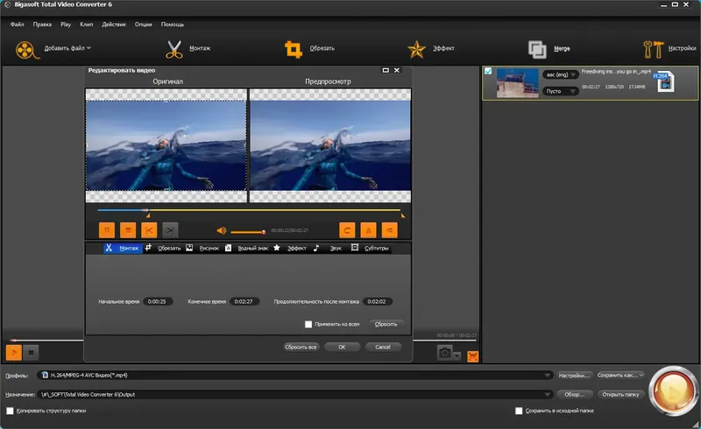Image resolution: width=701 pixels, height=429 pixels.
Task: Pause playback in the edit video dialog
Action: coord(107,230)
